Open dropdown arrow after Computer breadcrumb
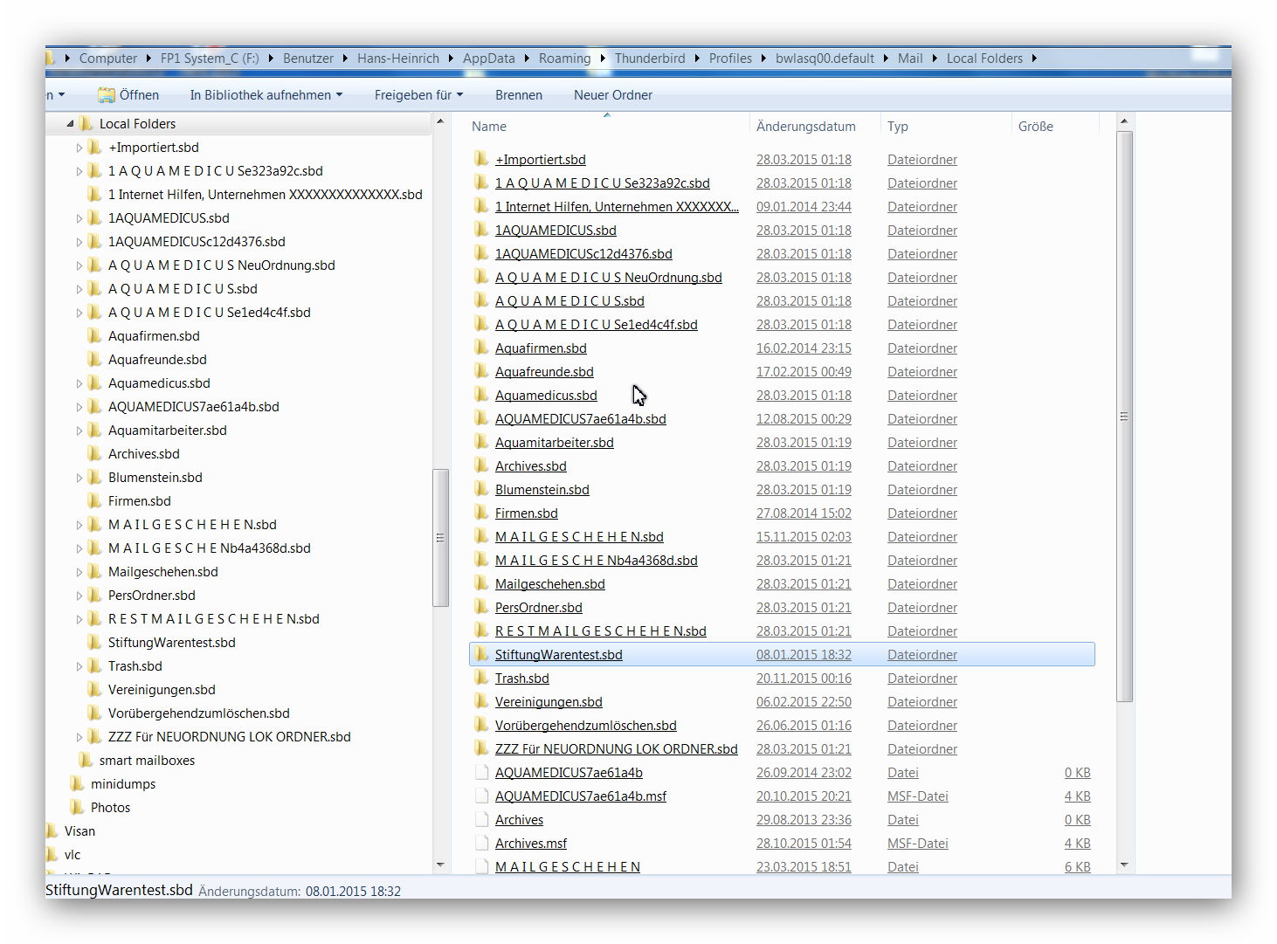This screenshot has width=1277, height=944. (x=148, y=58)
